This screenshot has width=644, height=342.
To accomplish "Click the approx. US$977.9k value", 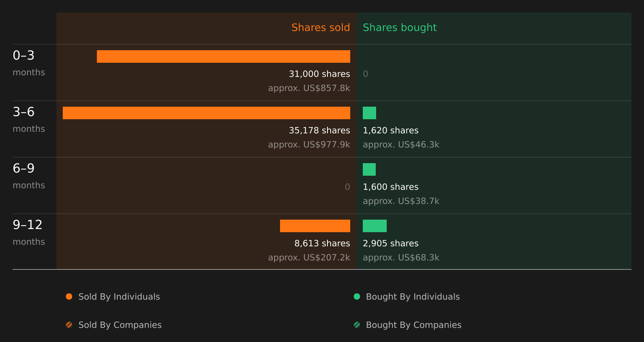I will (309, 145).
